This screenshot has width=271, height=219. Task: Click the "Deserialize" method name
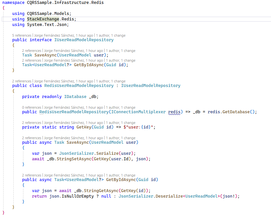click(169, 196)
